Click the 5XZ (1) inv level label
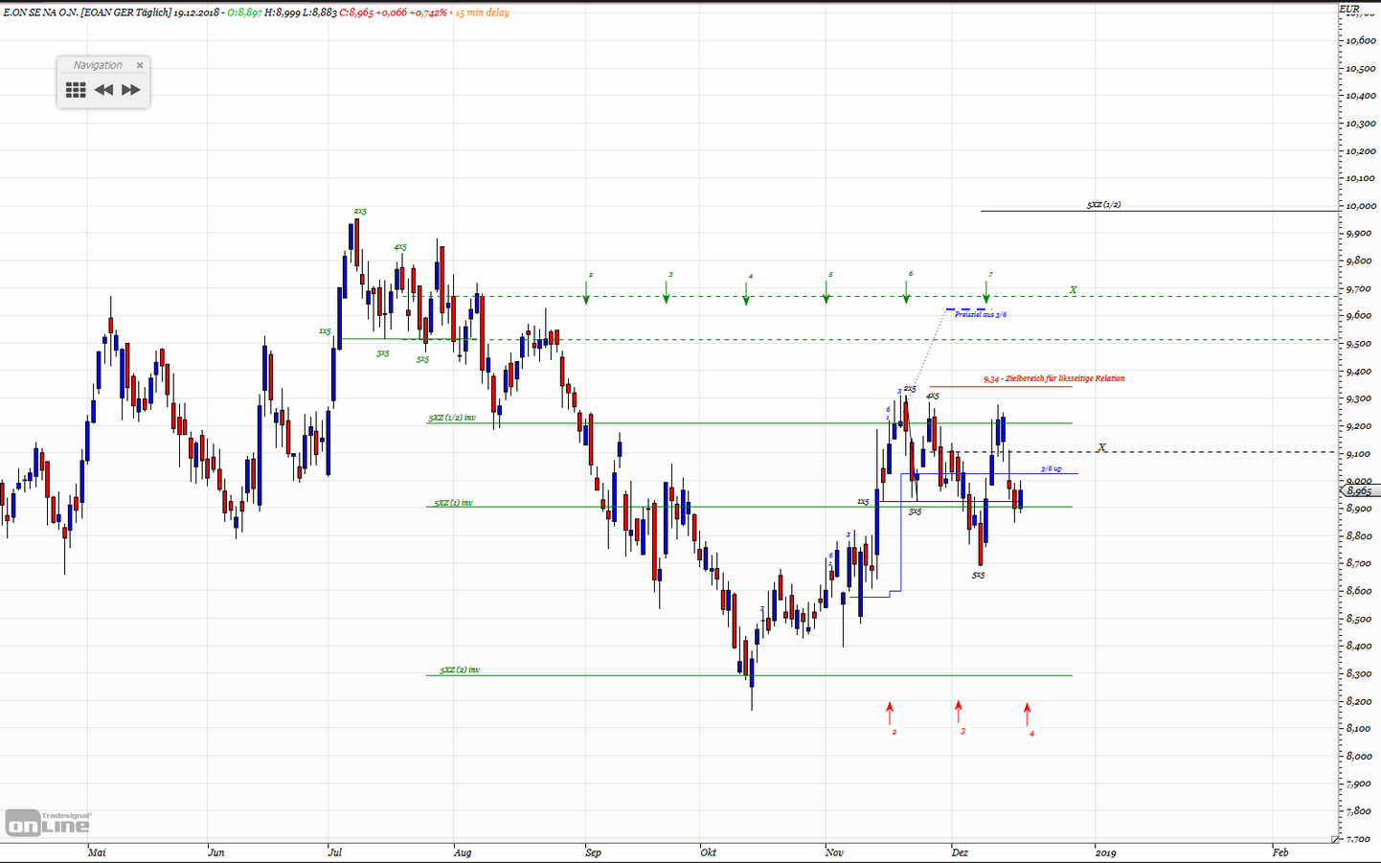The width and height of the screenshot is (1381, 863). [x=453, y=503]
